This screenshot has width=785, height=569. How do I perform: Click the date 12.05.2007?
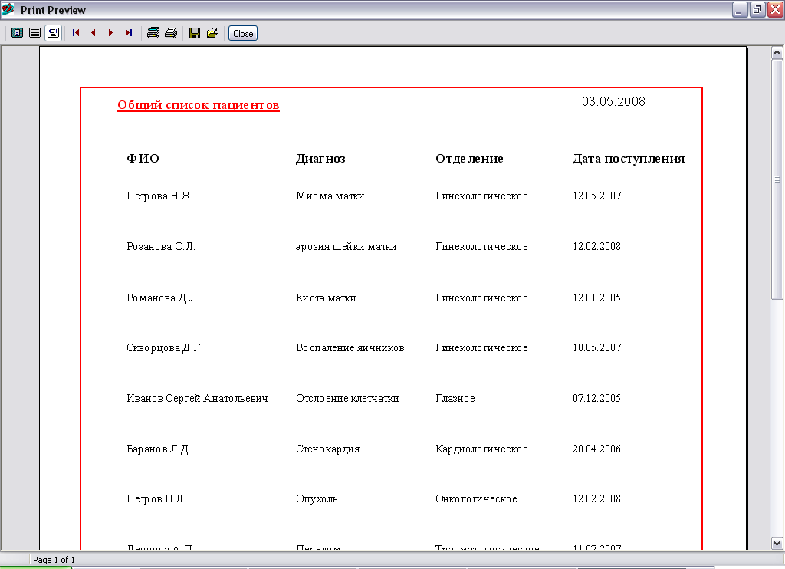(596, 196)
